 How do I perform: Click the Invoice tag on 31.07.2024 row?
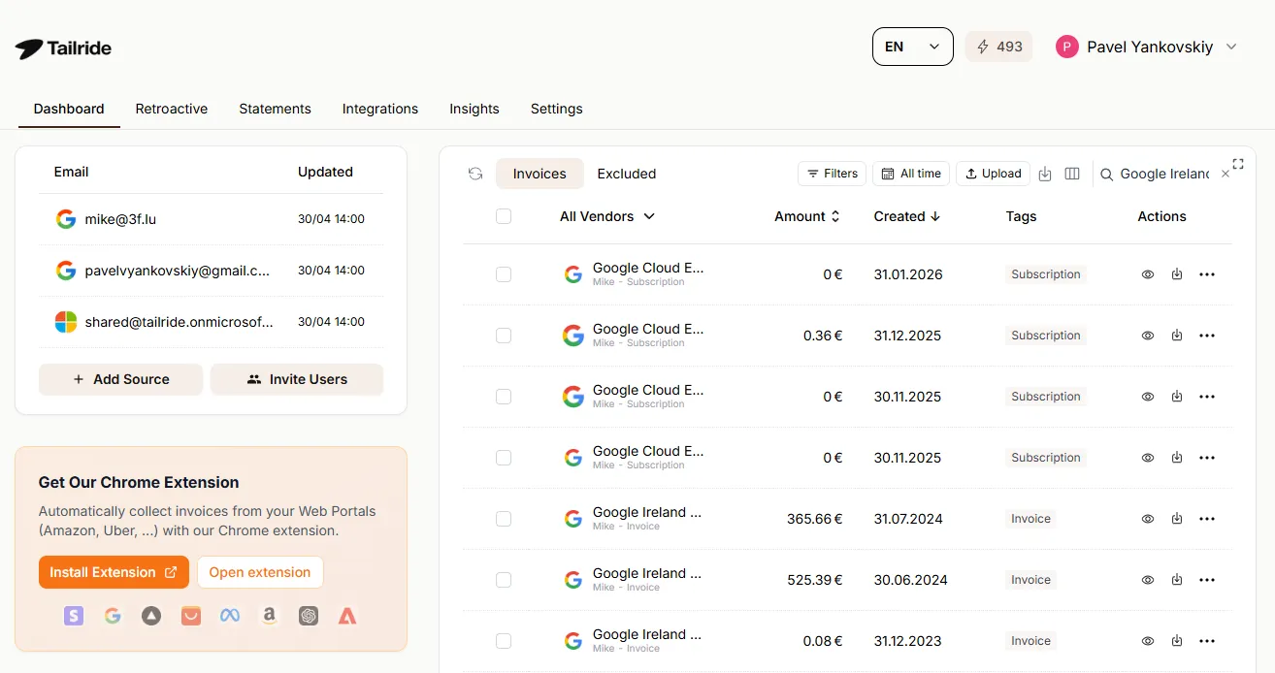click(x=1030, y=519)
